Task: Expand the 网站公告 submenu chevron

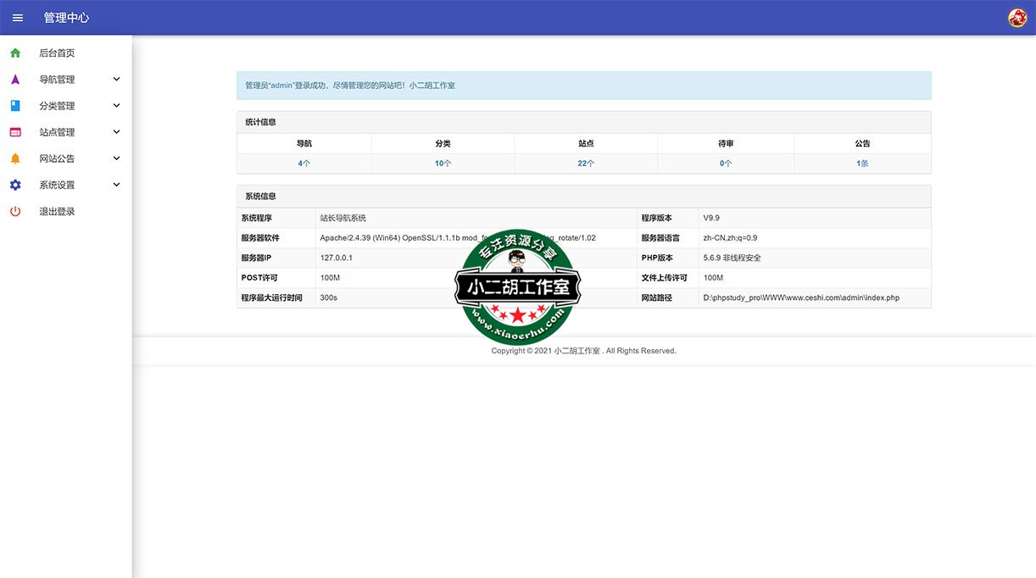Action: 116,158
